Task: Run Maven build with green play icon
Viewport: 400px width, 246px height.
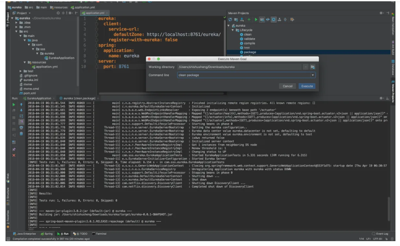Action: coord(256,19)
